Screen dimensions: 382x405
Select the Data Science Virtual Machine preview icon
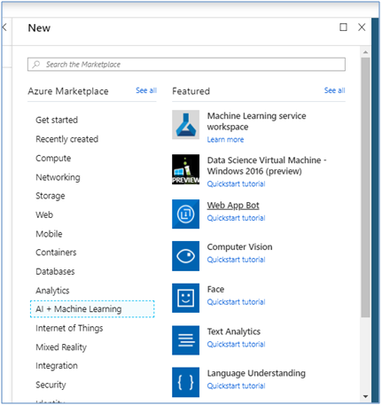click(185, 169)
